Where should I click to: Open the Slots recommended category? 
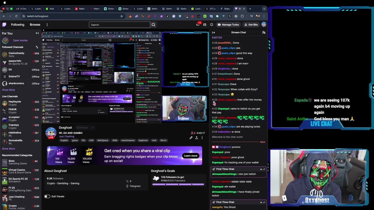pos(20,162)
